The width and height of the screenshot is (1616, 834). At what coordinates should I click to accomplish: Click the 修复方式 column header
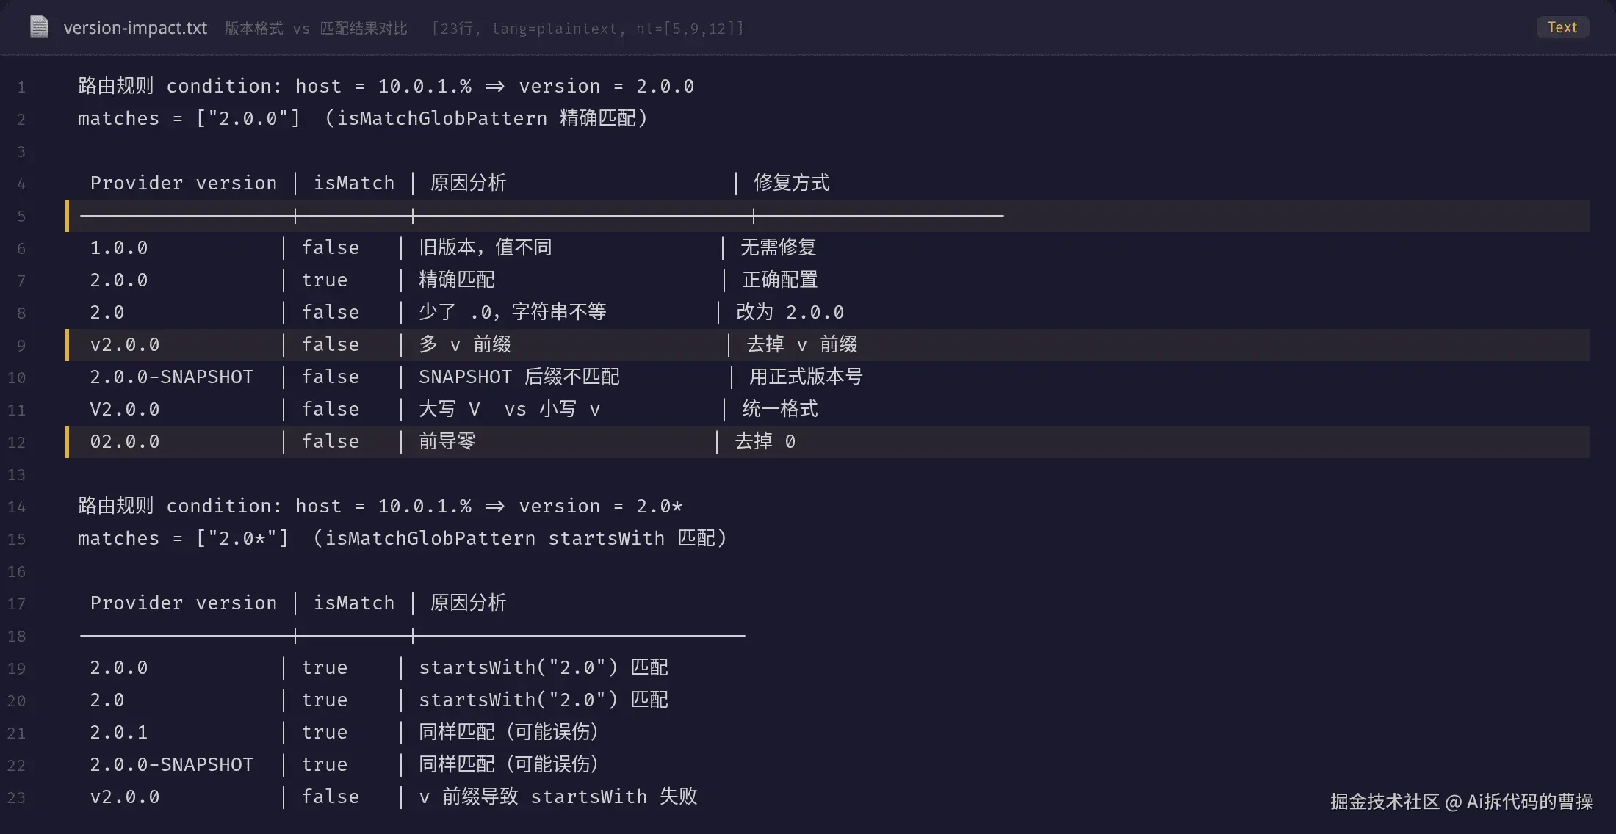click(792, 183)
